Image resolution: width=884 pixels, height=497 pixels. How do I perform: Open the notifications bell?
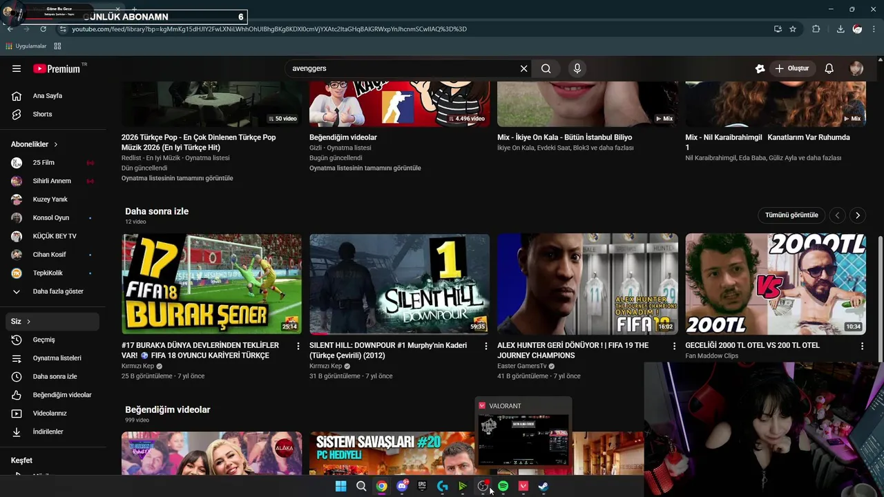[x=829, y=68]
